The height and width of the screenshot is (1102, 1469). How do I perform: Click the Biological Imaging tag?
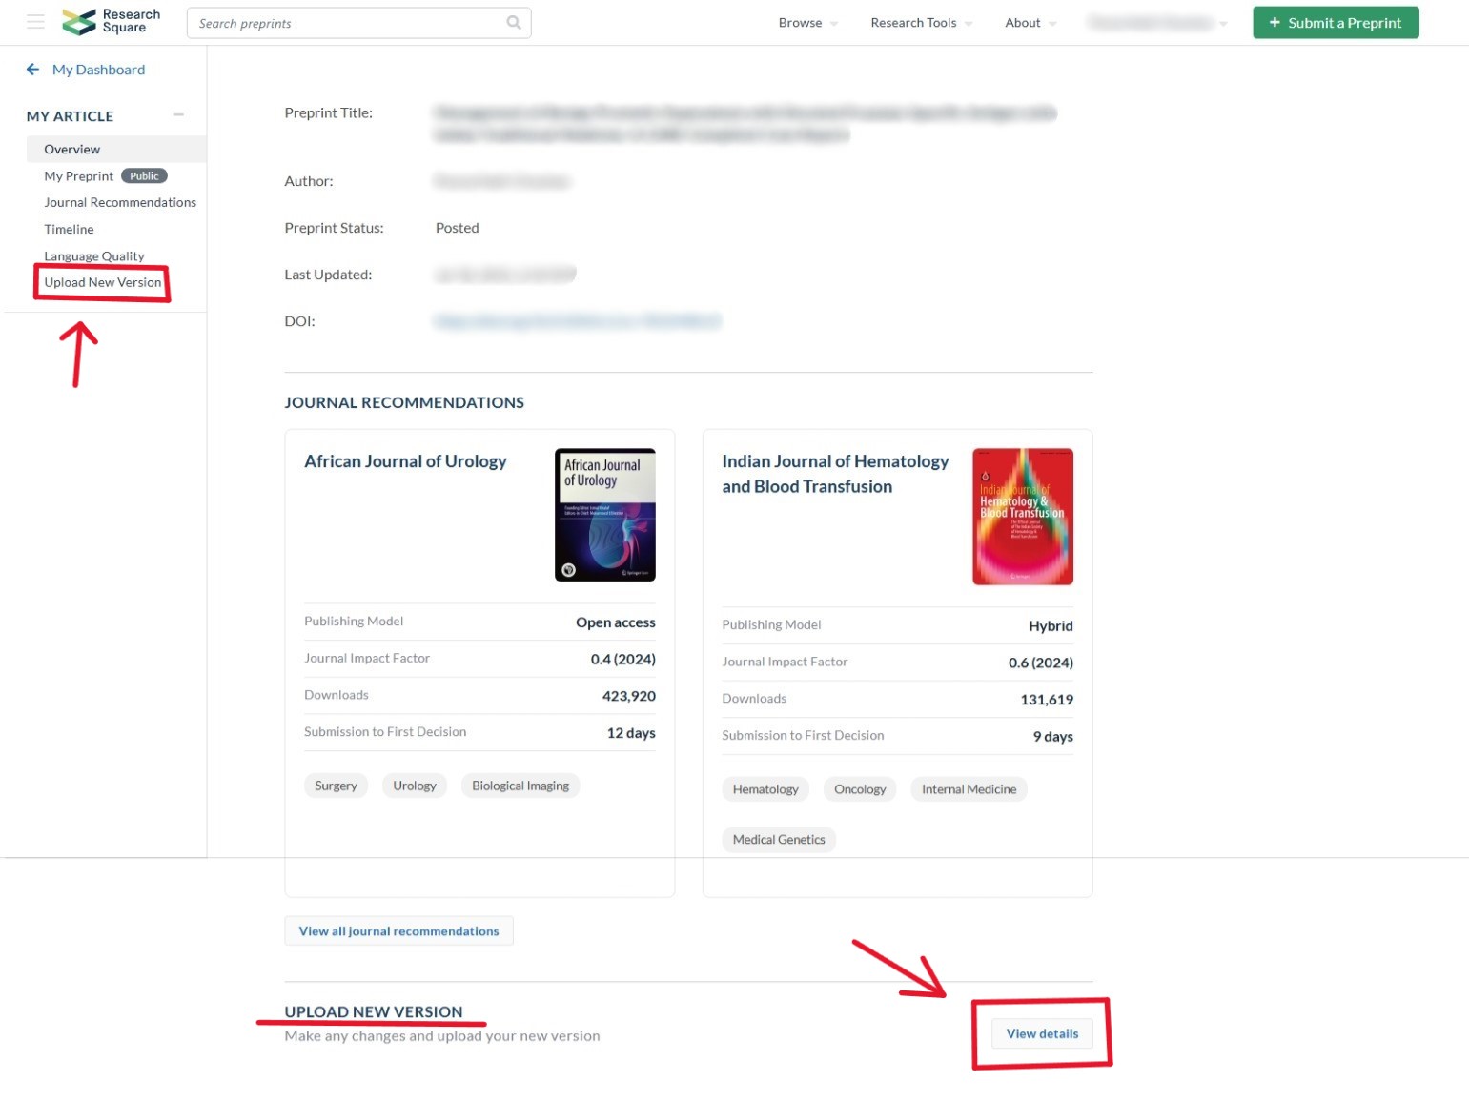tap(520, 786)
